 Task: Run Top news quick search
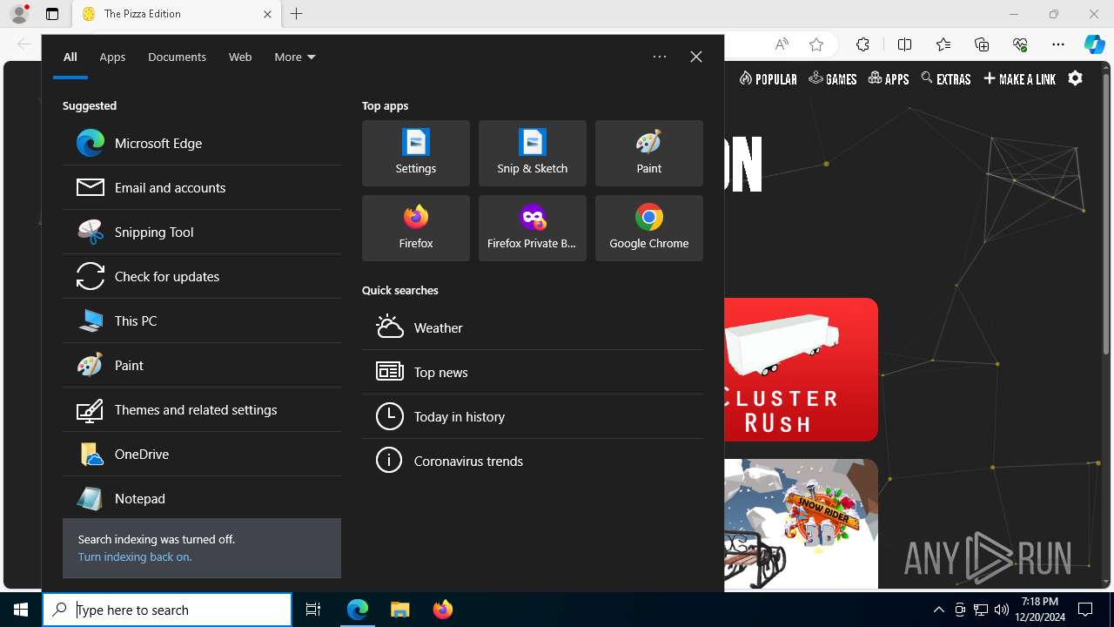tap(533, 372)
